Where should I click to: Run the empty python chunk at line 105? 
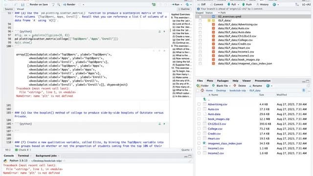tap(164, 124)
